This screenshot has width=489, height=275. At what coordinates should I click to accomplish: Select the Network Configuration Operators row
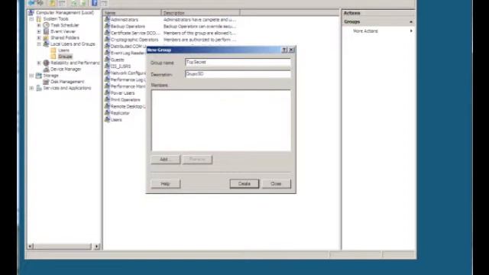coord(125,73)
